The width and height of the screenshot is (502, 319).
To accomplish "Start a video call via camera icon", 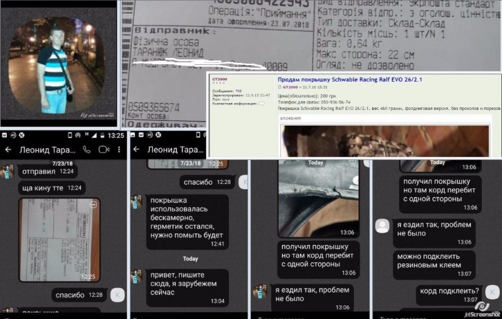I will tap(104, 149).
